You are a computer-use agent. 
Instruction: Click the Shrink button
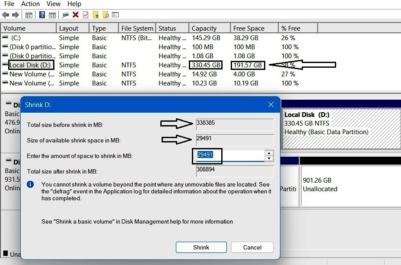pyautogui.click(x=201, y=247)
